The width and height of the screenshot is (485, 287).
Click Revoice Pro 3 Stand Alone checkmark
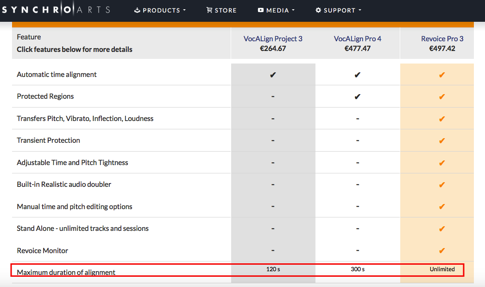coord(442,229)
